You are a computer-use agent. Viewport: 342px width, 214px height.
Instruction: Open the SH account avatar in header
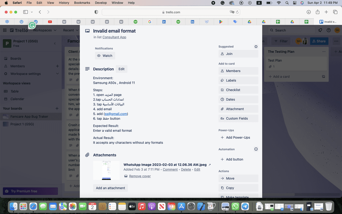337,30
